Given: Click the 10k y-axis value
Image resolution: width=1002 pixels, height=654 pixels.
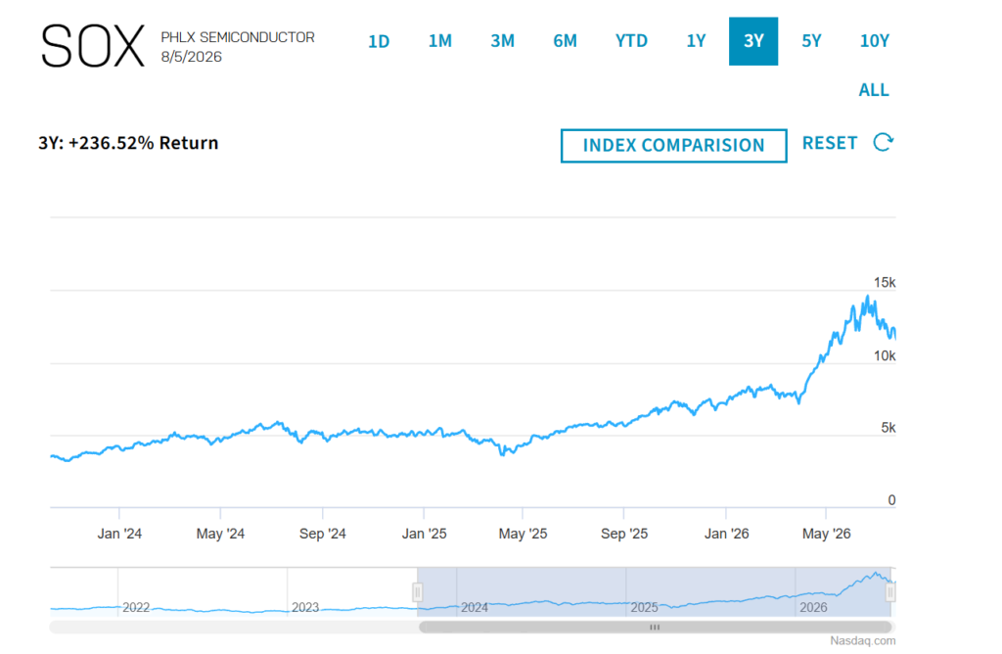Looking at the screenshot, I should pos(885,356).
